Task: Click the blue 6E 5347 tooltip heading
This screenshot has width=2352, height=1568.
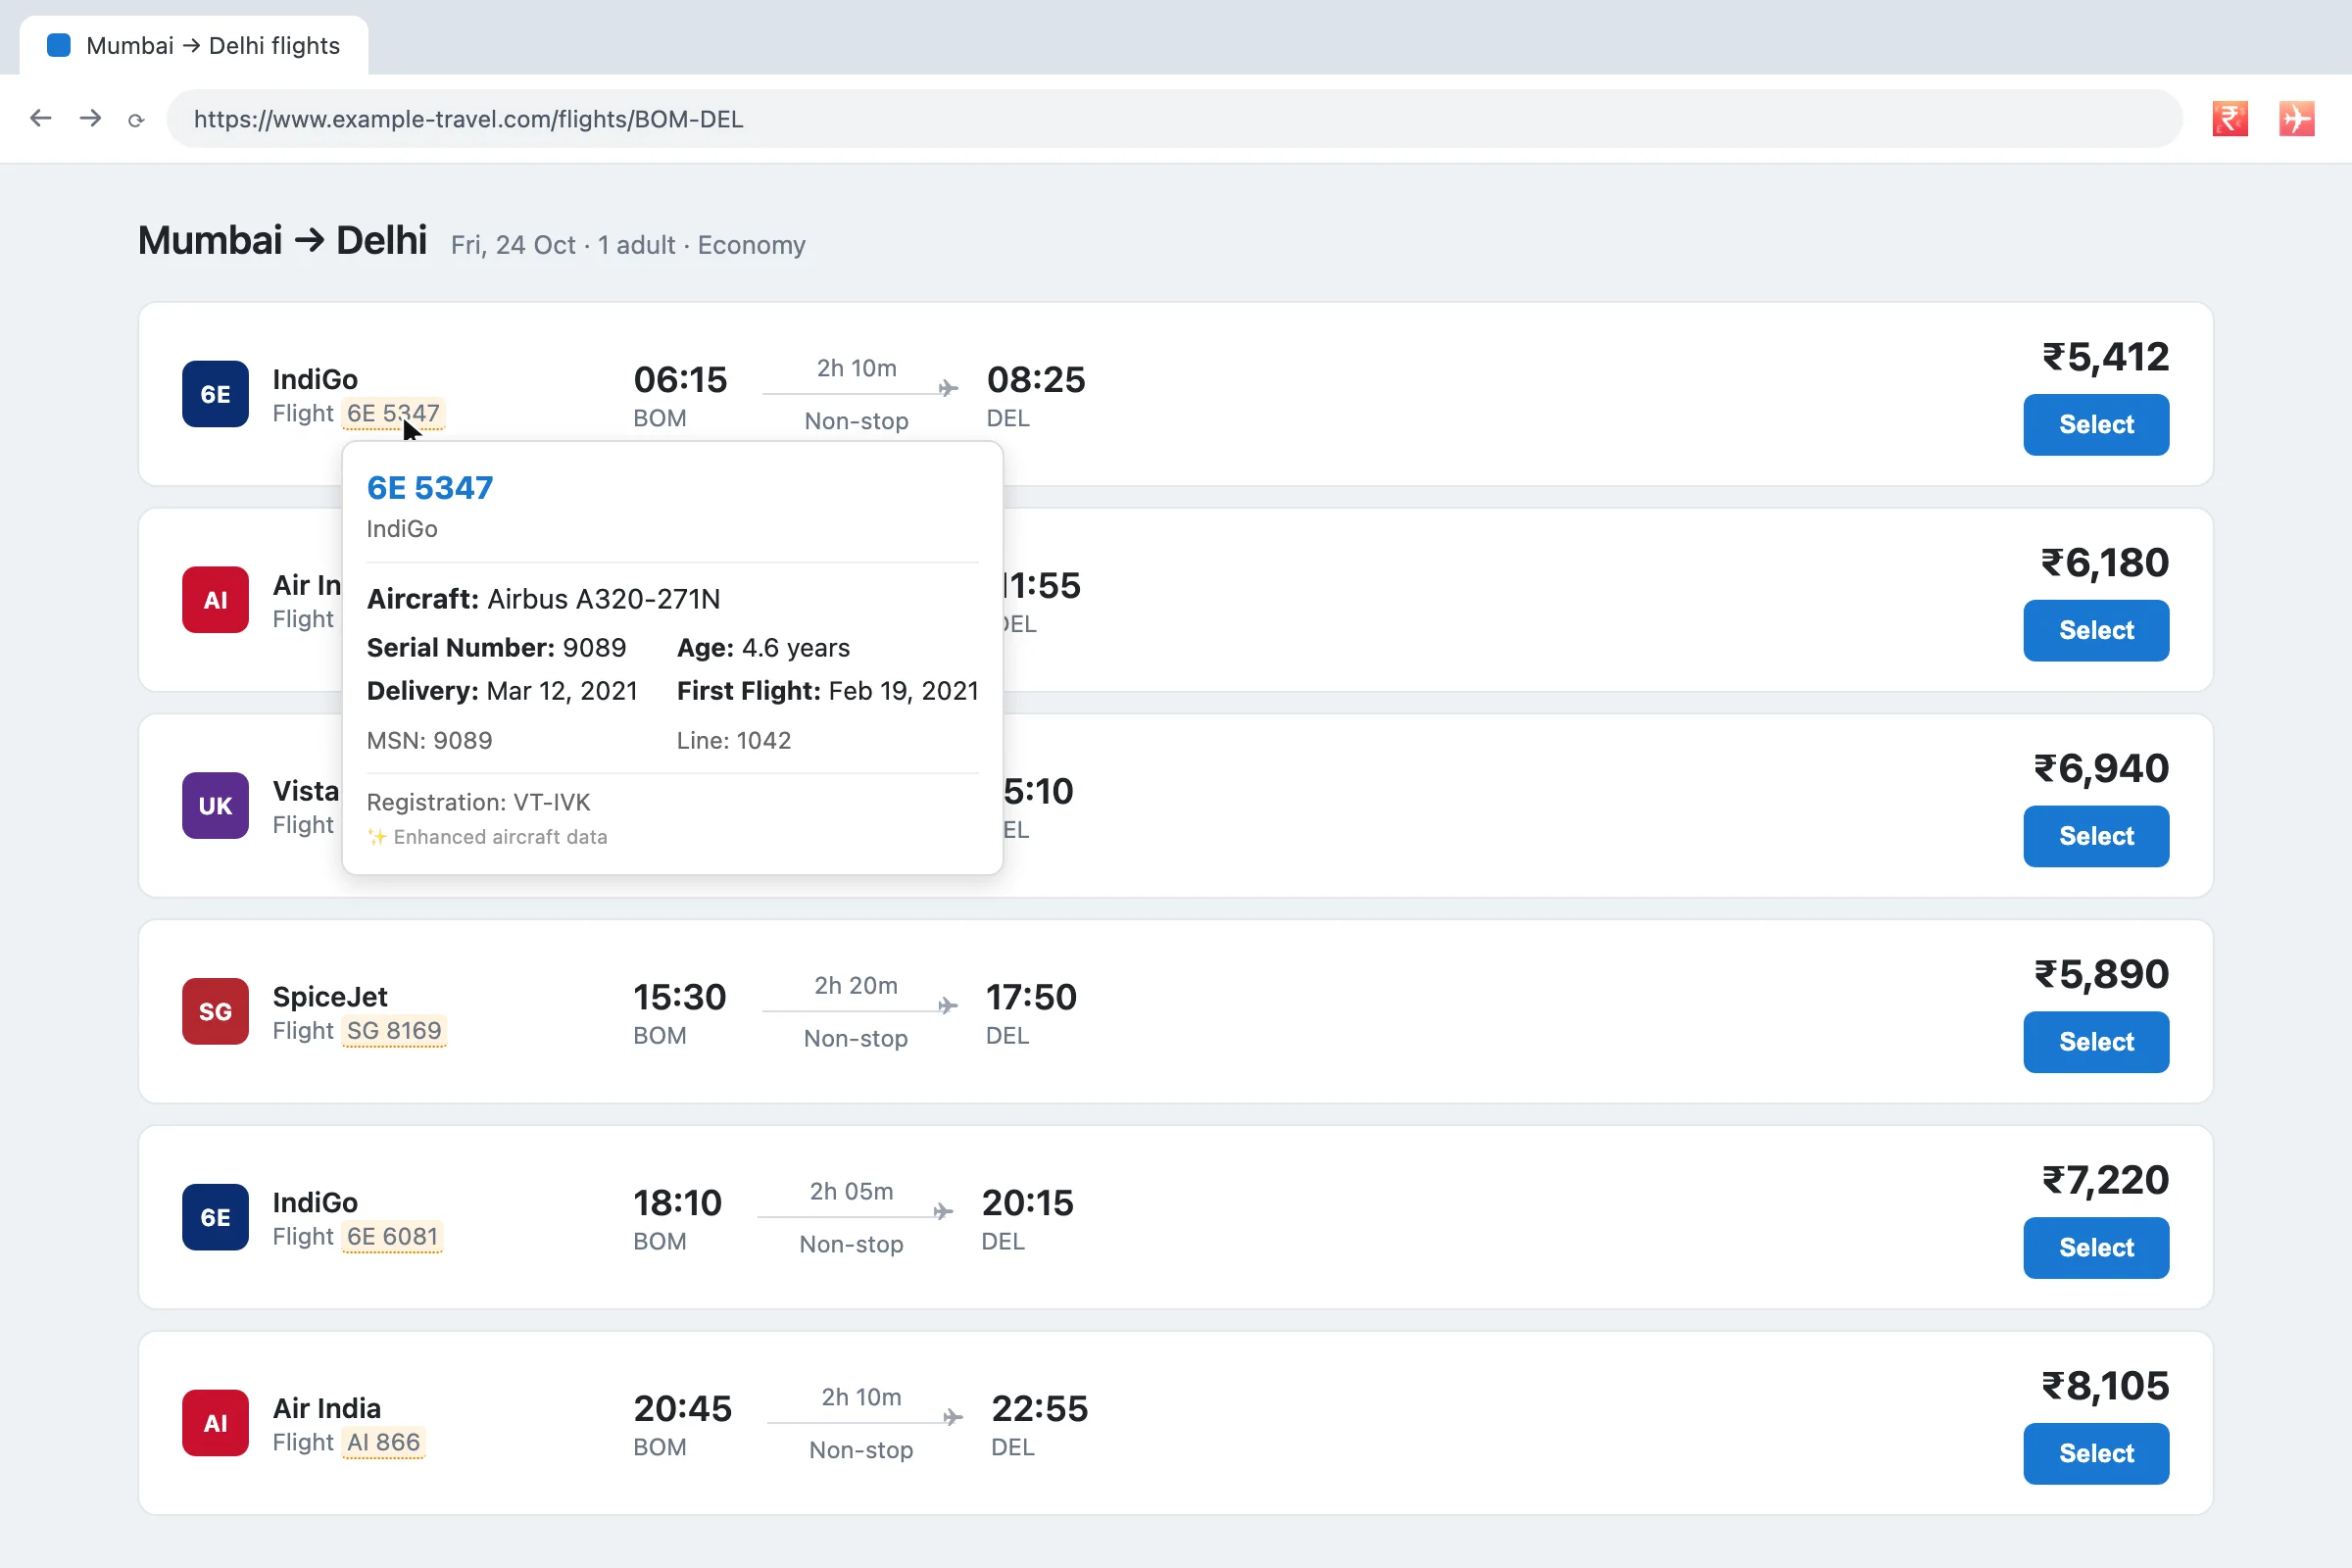Action: (430, 488)
